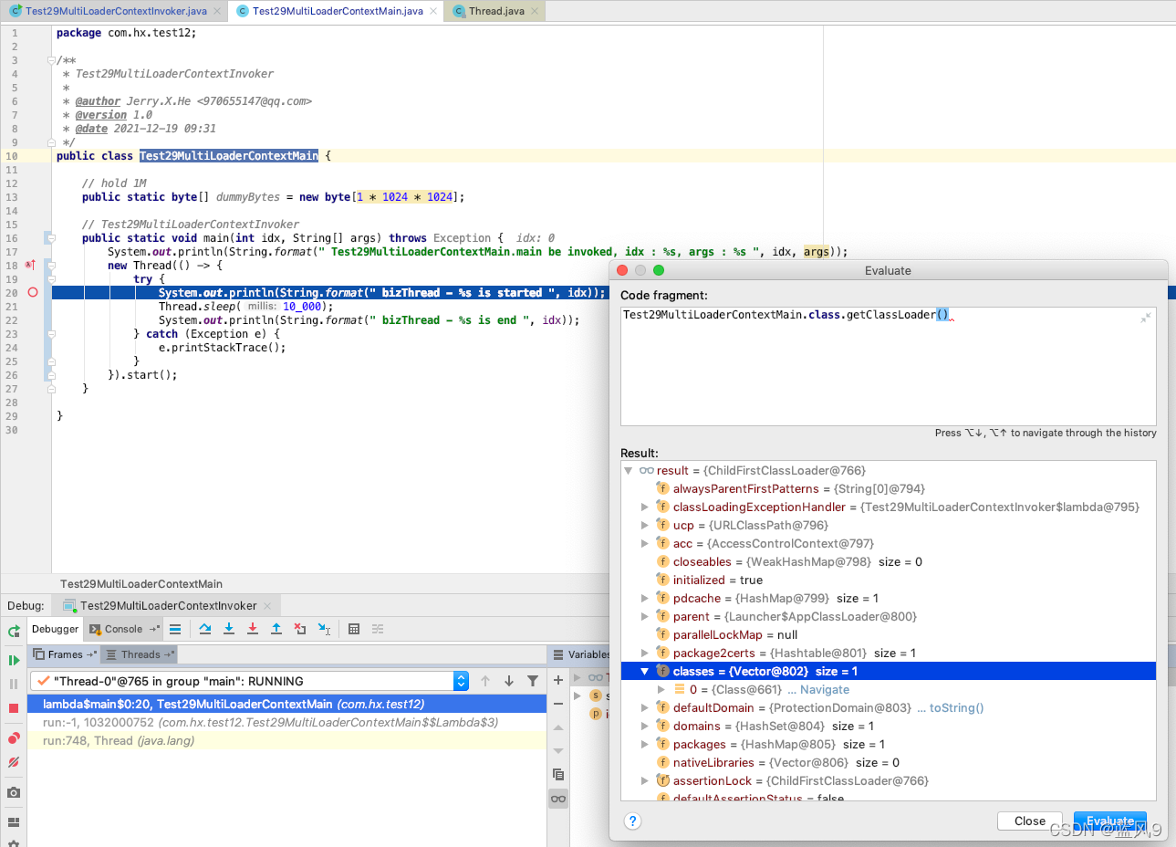Image resolution: width=1176 pixels, height=847 pixels.
Task: Click the Get Thread Dump camera icon
Action: pyautogui.click(x=13, y=792)
